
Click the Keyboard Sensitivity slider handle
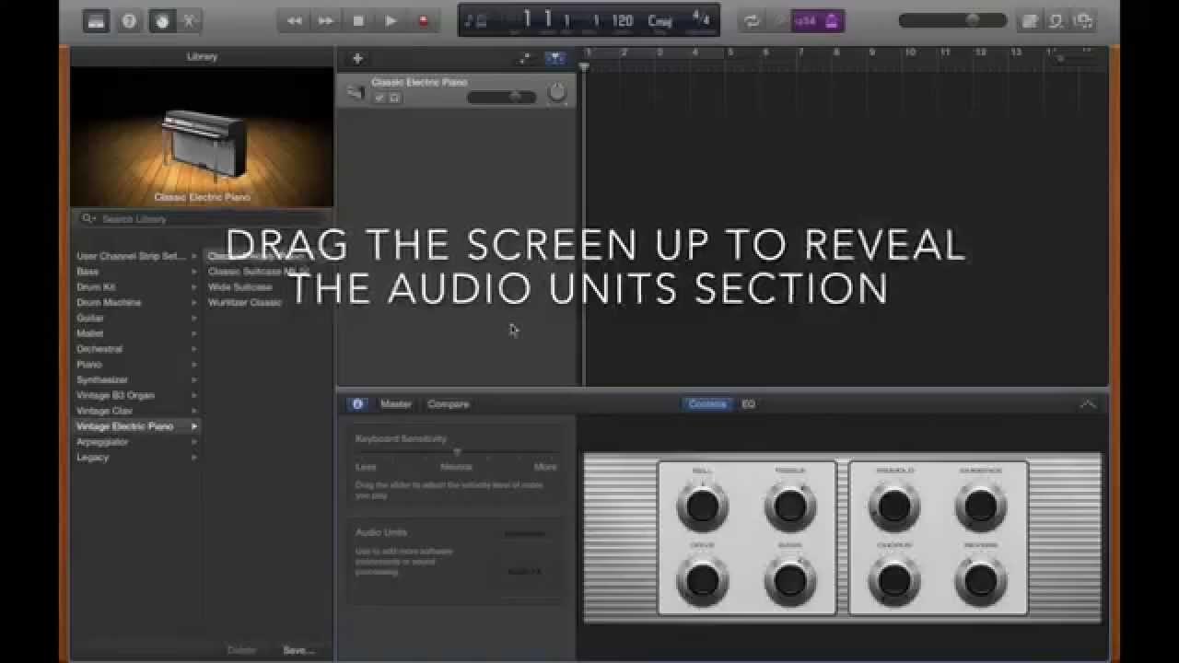(457, 451)
